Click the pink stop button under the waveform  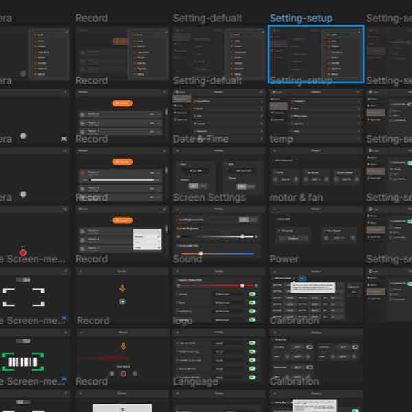(124, 374)
